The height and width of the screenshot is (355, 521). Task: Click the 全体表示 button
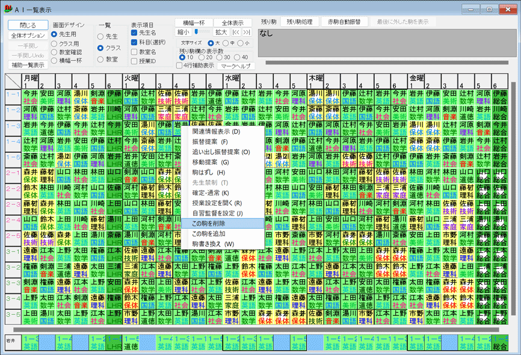coord(233,22)
